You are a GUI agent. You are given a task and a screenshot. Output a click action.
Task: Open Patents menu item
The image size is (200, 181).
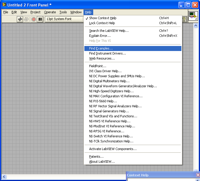coord(133,157)
